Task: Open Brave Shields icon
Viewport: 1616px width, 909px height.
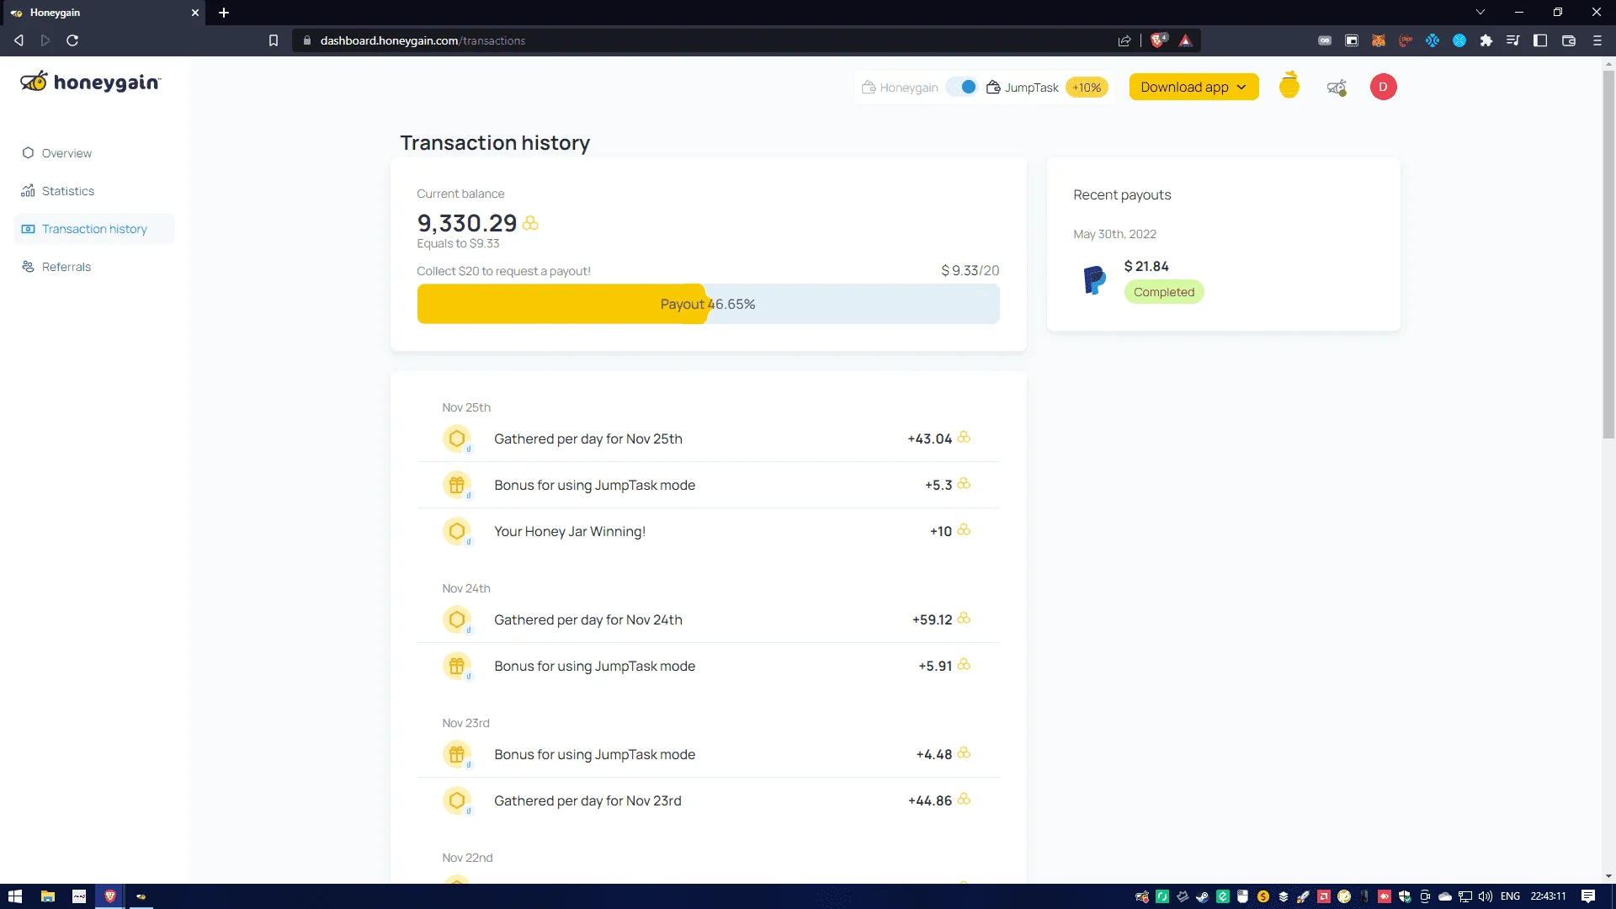Action: tap(1159, 40)
